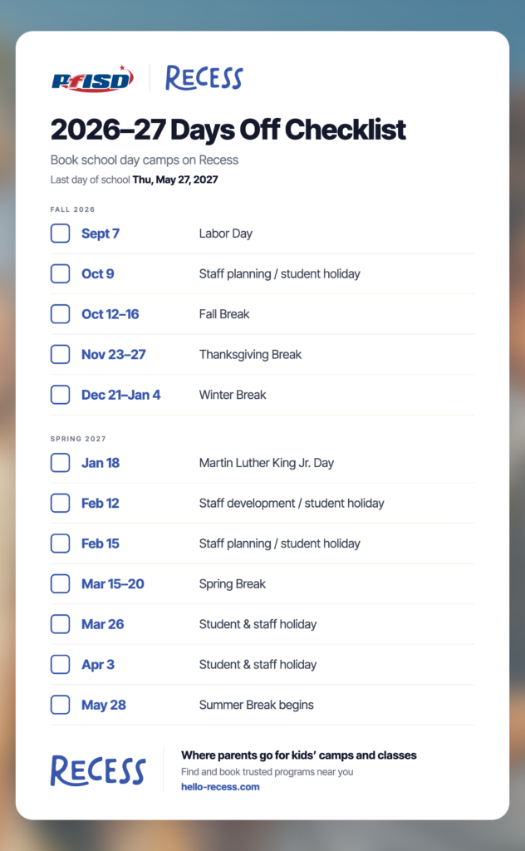The image size is (525, 851).
Task: Open the hello-recess.com link
Action: 220,787
